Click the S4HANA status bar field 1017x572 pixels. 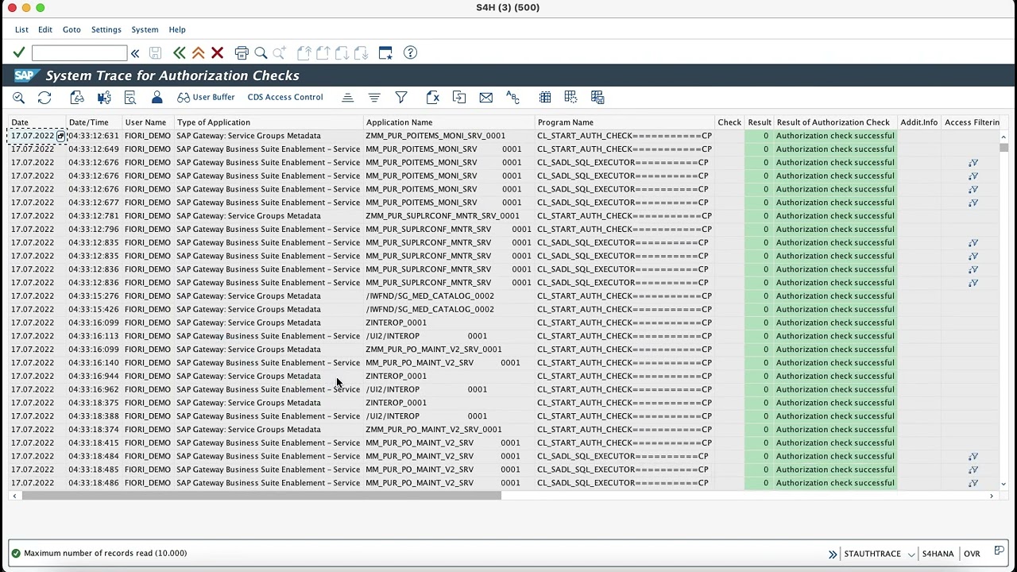click(938, 554)
